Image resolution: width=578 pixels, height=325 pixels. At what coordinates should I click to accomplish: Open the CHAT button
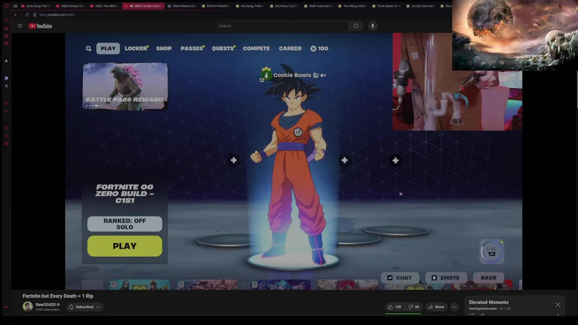(399, 278)
